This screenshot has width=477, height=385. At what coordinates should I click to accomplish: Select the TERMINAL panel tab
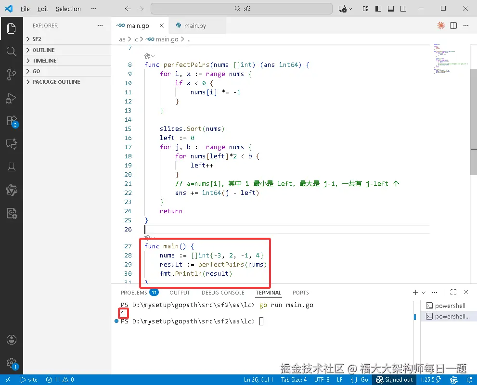click(x=268, y=293)
